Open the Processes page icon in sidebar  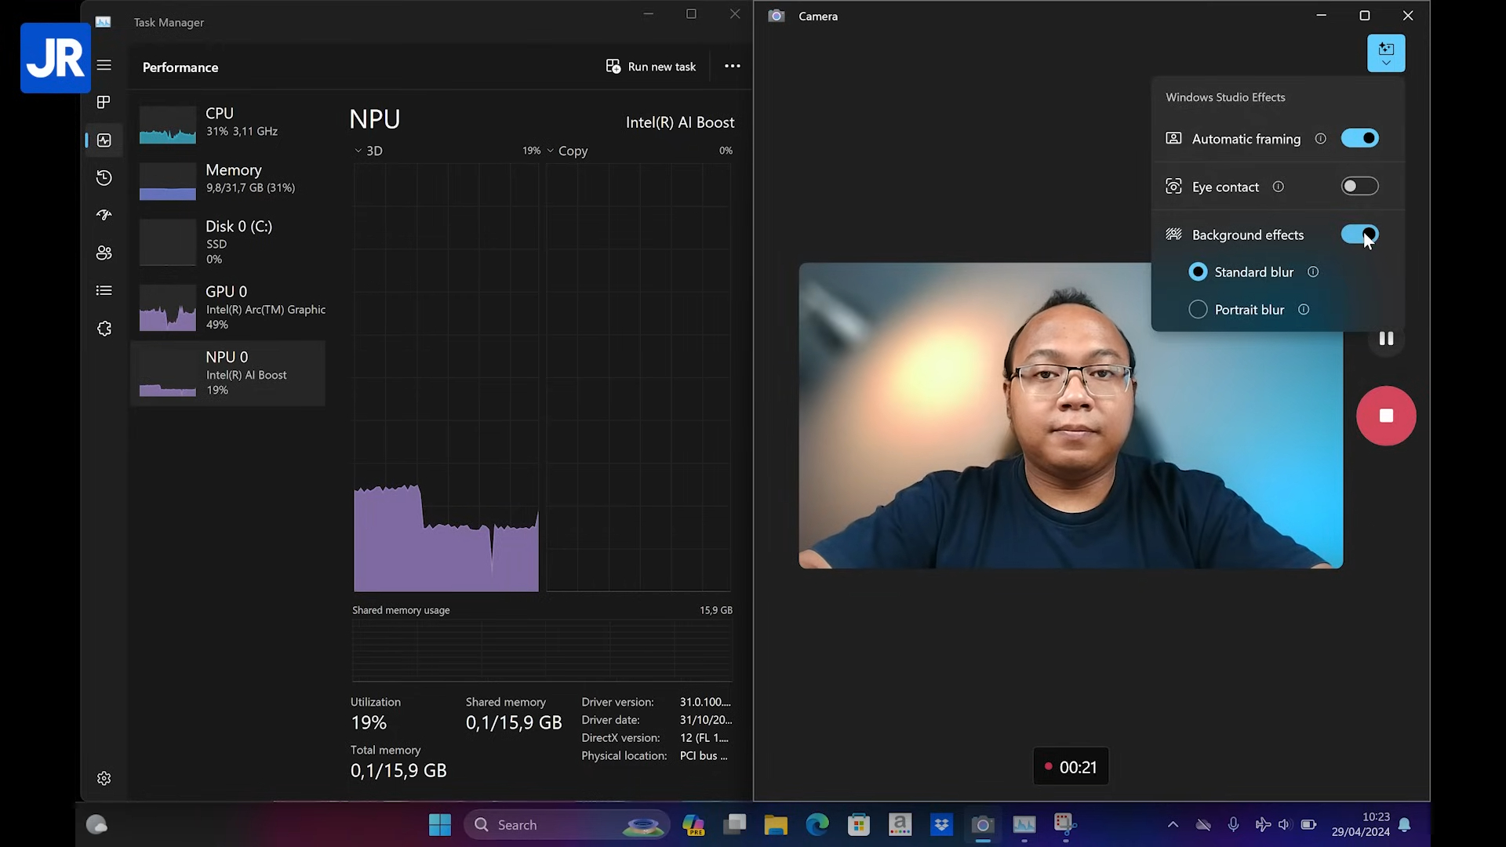(x=104, y=103)
